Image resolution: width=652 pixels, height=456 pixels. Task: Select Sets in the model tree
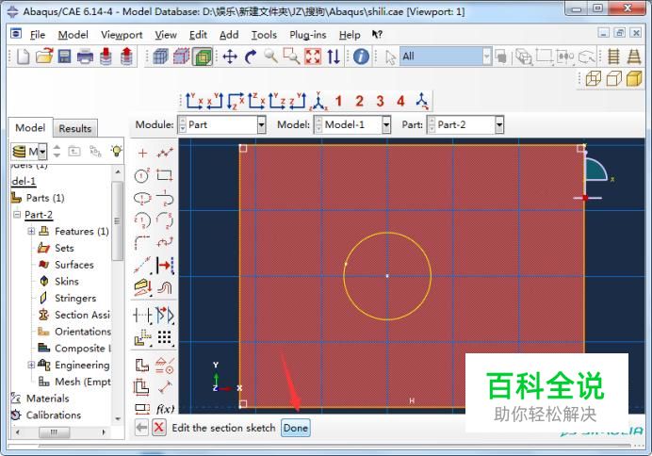pyautogui.click(x=64, y=248)
